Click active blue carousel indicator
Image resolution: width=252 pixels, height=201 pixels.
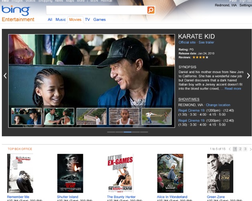(x=127, y=132)
